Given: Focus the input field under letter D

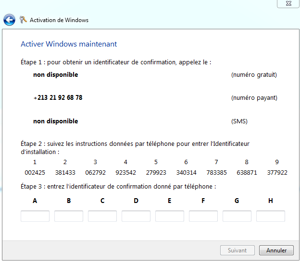Looking at the screenshot, I should point(136,216).
